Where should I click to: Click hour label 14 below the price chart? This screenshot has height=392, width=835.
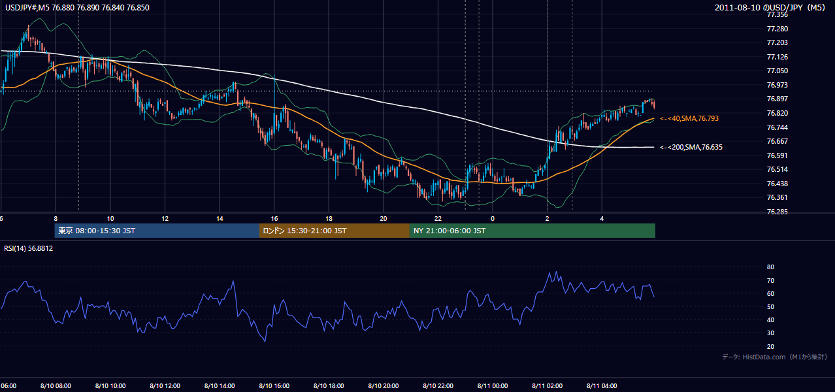pos(220,219)
